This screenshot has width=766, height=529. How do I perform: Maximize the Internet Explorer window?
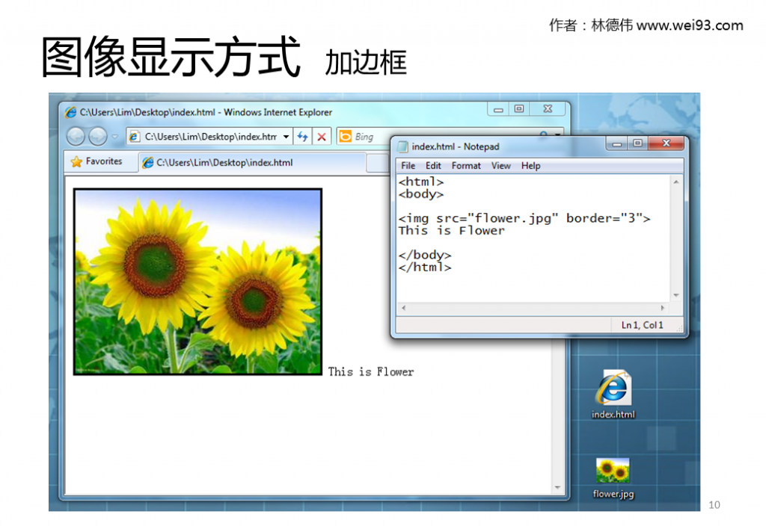pos(519,109)
